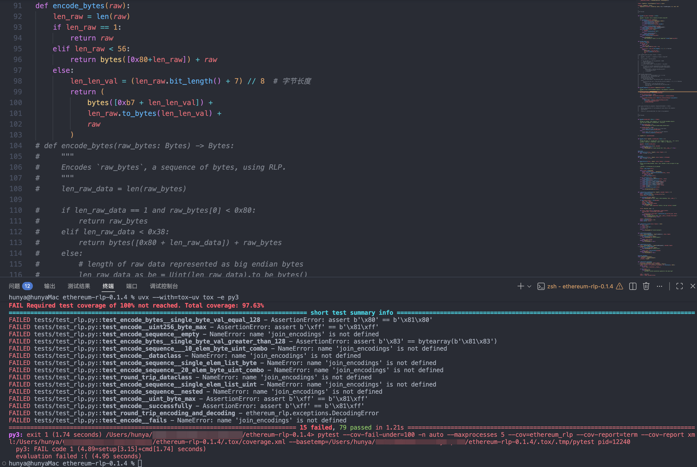Open the 输出 output tab
Viewport: 697px width, 467px height.
(x=50, y=286)
